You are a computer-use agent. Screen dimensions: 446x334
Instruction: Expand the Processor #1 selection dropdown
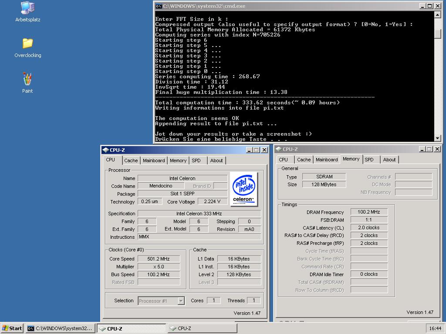coord(181,301)
